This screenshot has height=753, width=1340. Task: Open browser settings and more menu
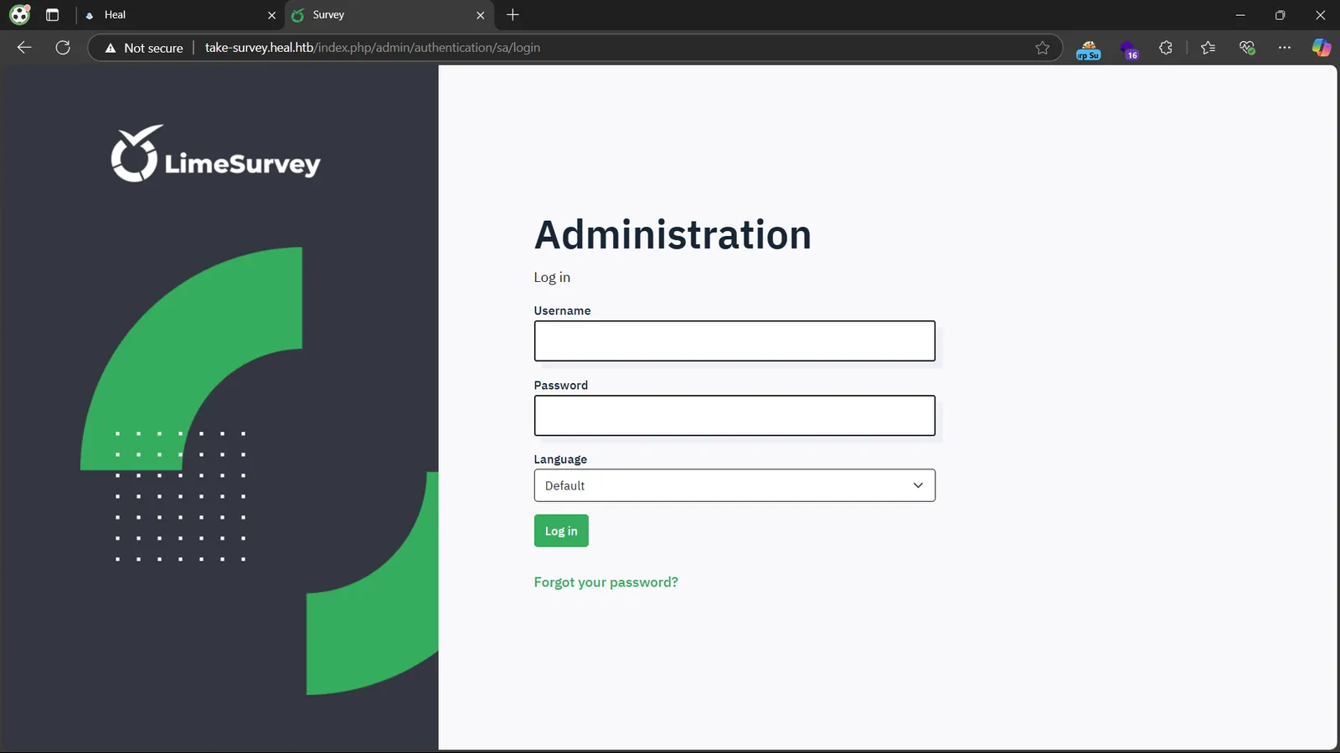pos(1285,48)
